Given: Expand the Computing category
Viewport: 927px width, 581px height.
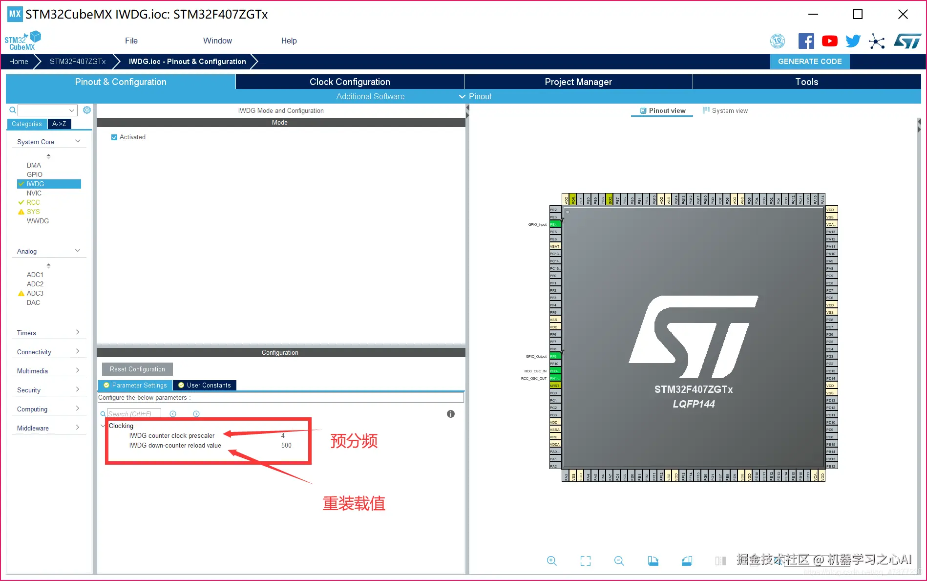Looking at the screenshot, I should pos(78,409).
